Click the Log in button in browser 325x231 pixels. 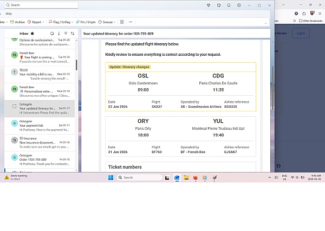pyautogui.click(x=301, y=33)
